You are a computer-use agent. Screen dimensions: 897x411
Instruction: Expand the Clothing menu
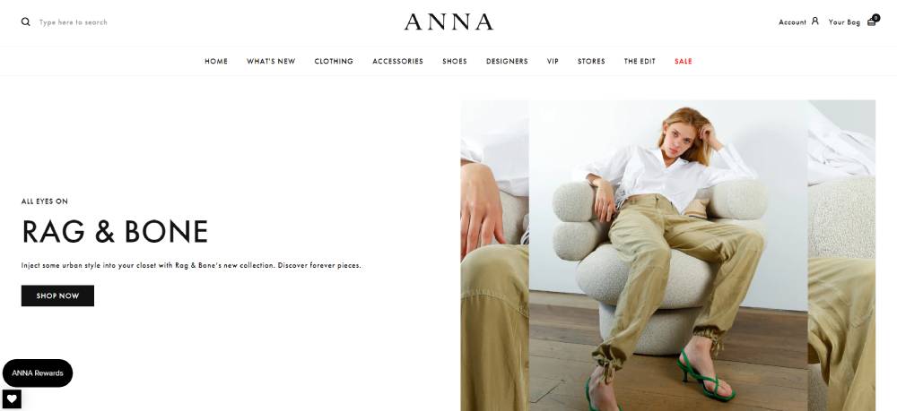point(334,61)
